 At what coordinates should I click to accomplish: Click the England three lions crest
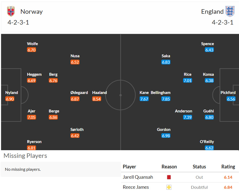[x=230, y=11]
